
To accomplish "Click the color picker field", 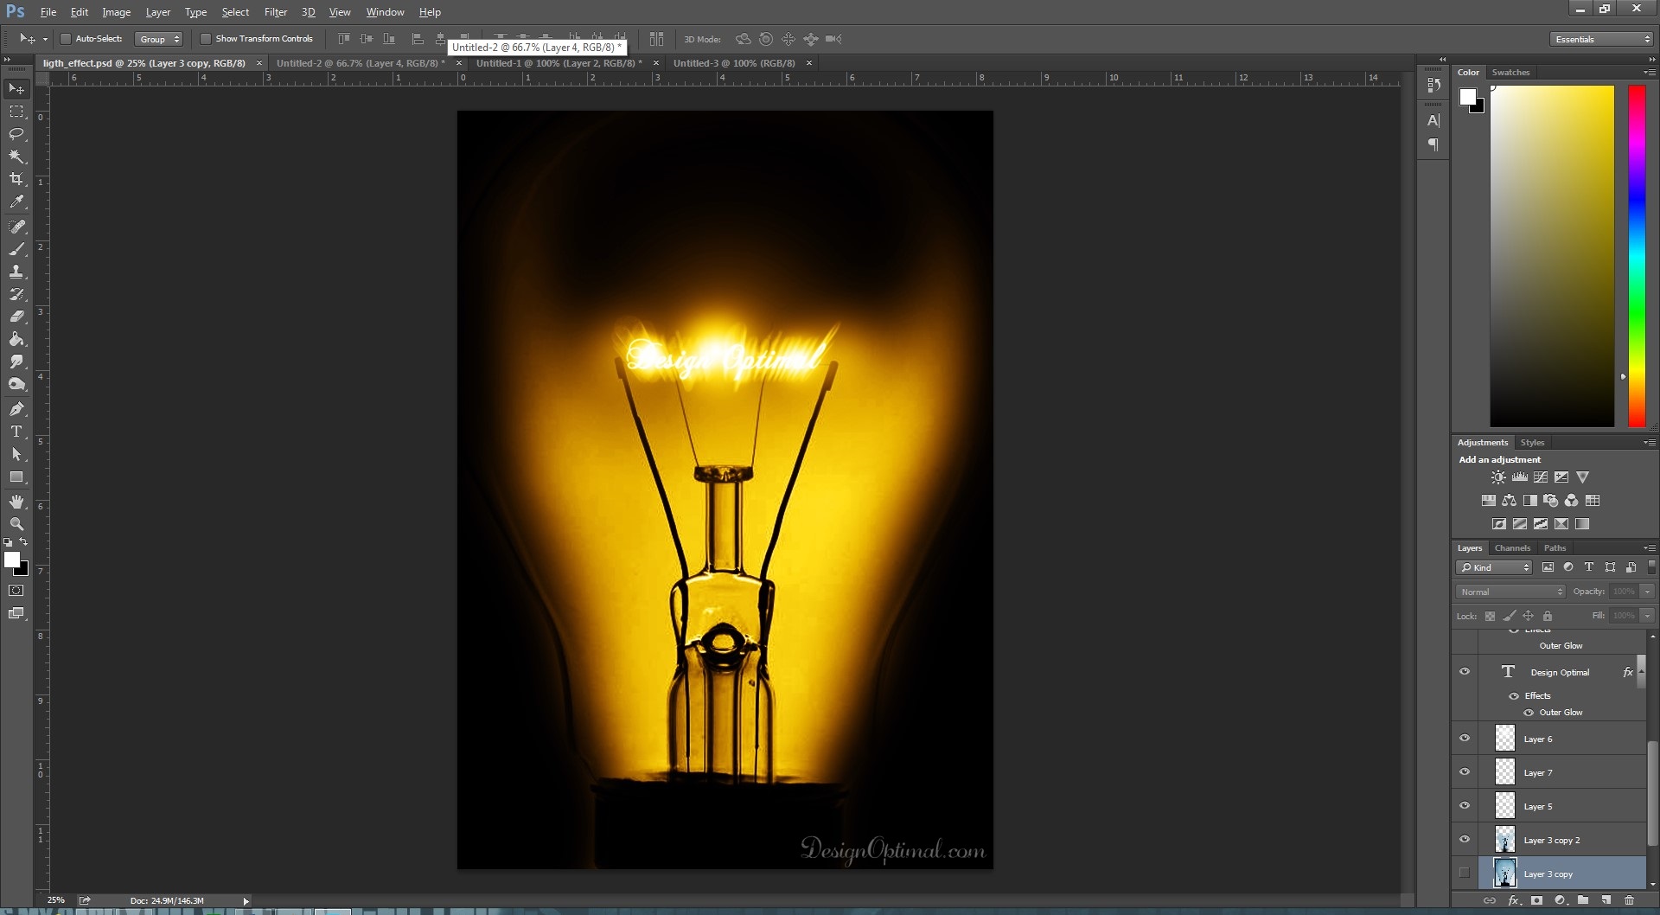I will click(x=1552, y=256).
